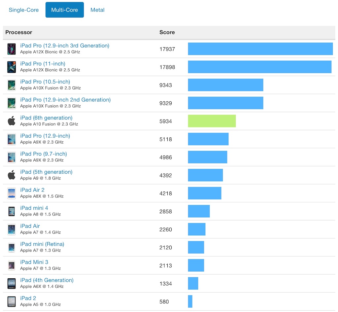Viewport: 338px width, 312px height.
Task: Open iPad Pro (12.9-inch 2nd Generation) link
Action: point(65,100)
